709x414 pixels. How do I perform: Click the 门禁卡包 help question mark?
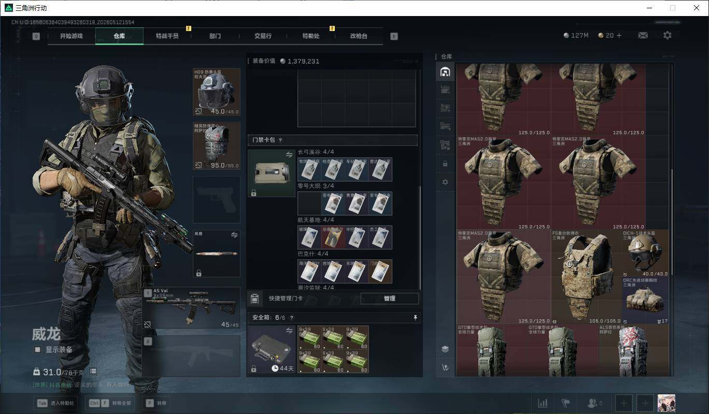280,140
